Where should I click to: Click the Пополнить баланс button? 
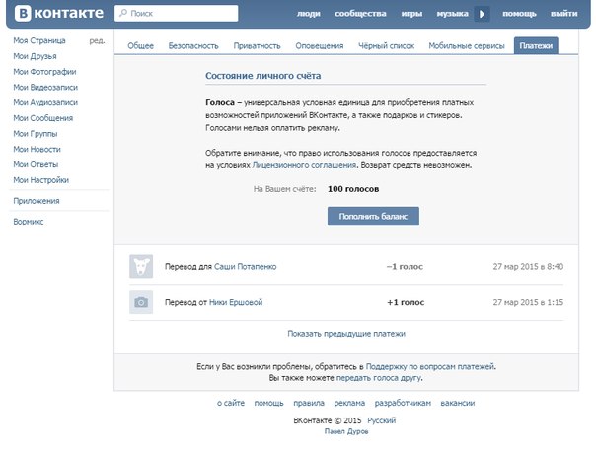click(x=373, y=217)
